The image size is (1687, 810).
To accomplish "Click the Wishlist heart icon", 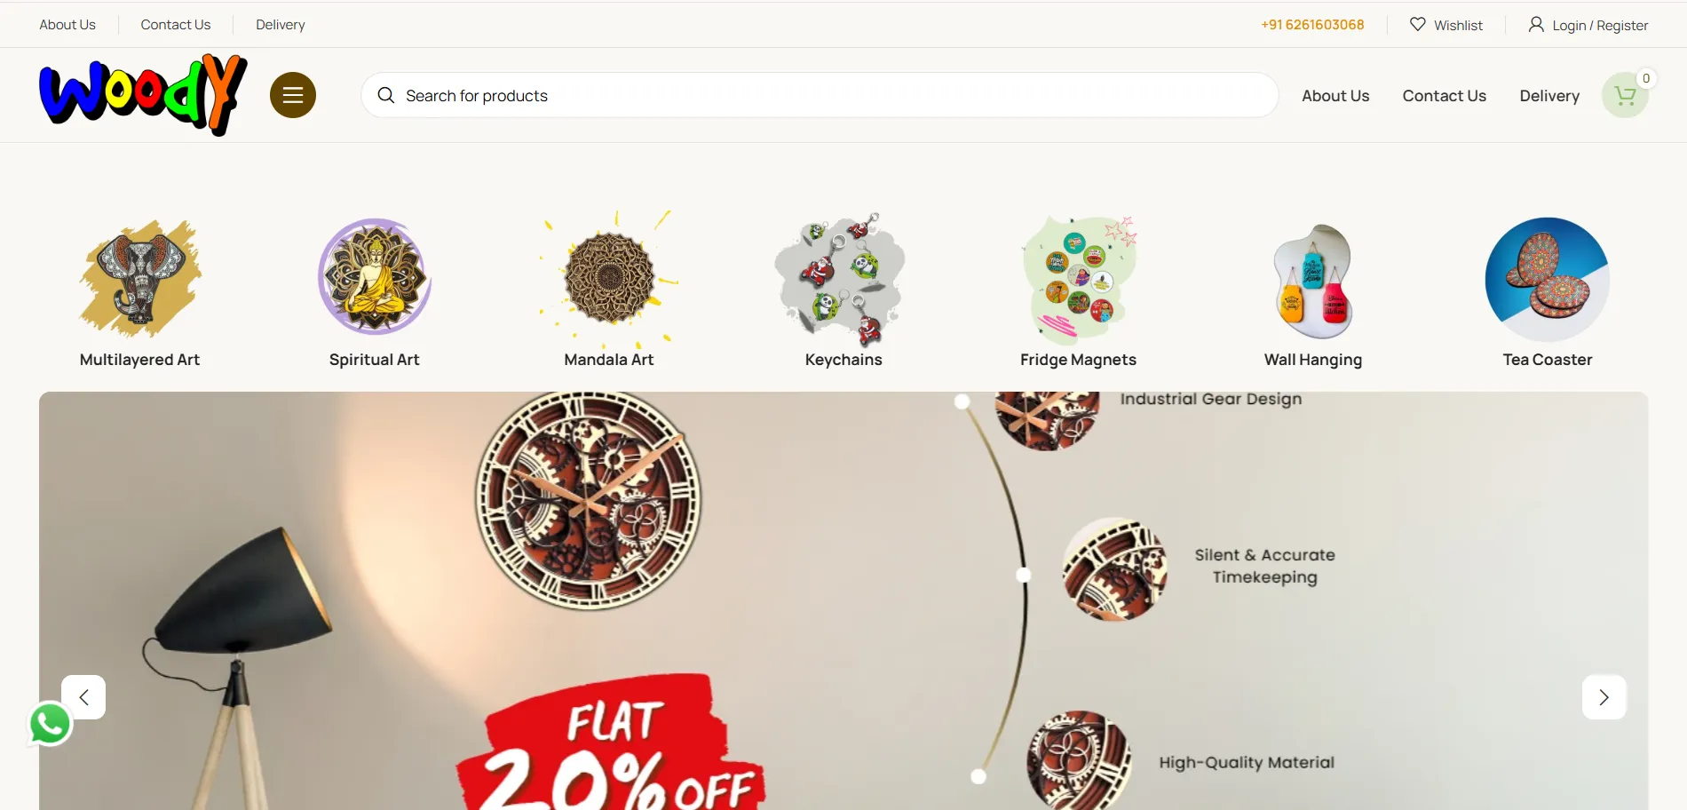I will point(1418,24).
